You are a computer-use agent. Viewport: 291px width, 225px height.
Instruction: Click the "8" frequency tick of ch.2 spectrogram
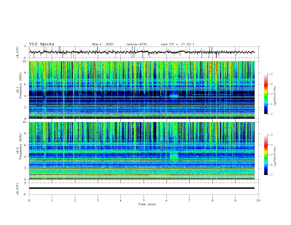26,134
